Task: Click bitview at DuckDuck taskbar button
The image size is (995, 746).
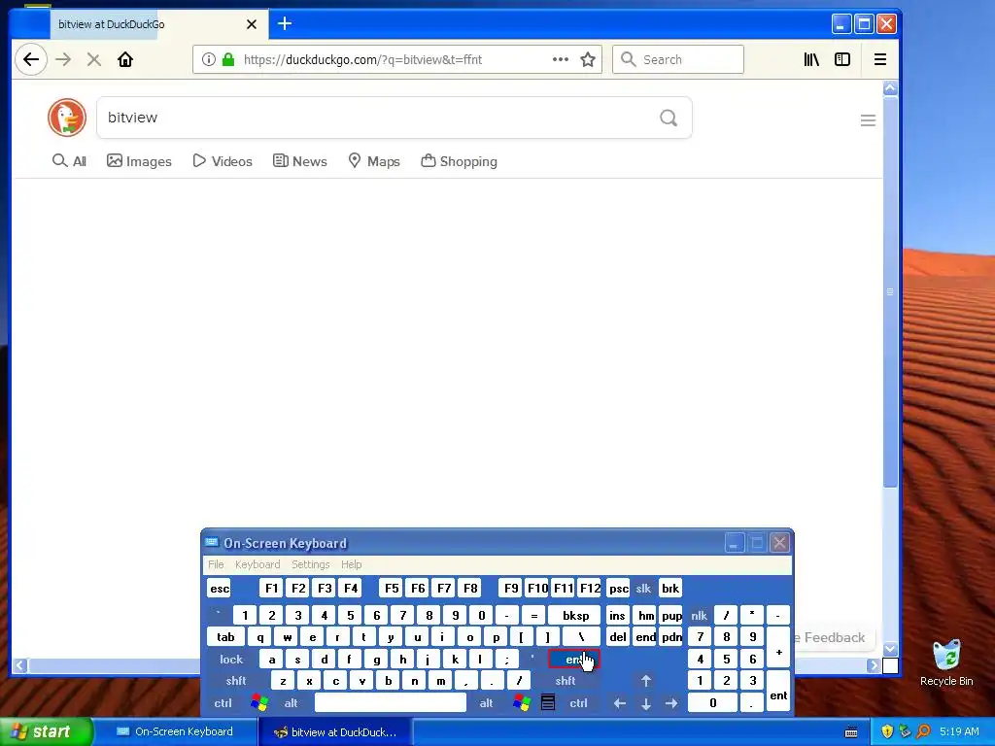Action: tap(335, 731)
